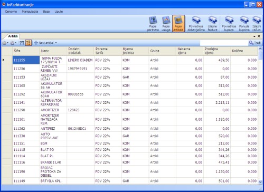This screenshot has height=192, width=264.
Task: Click scrollbar up arrow
Action: point(260,49)
